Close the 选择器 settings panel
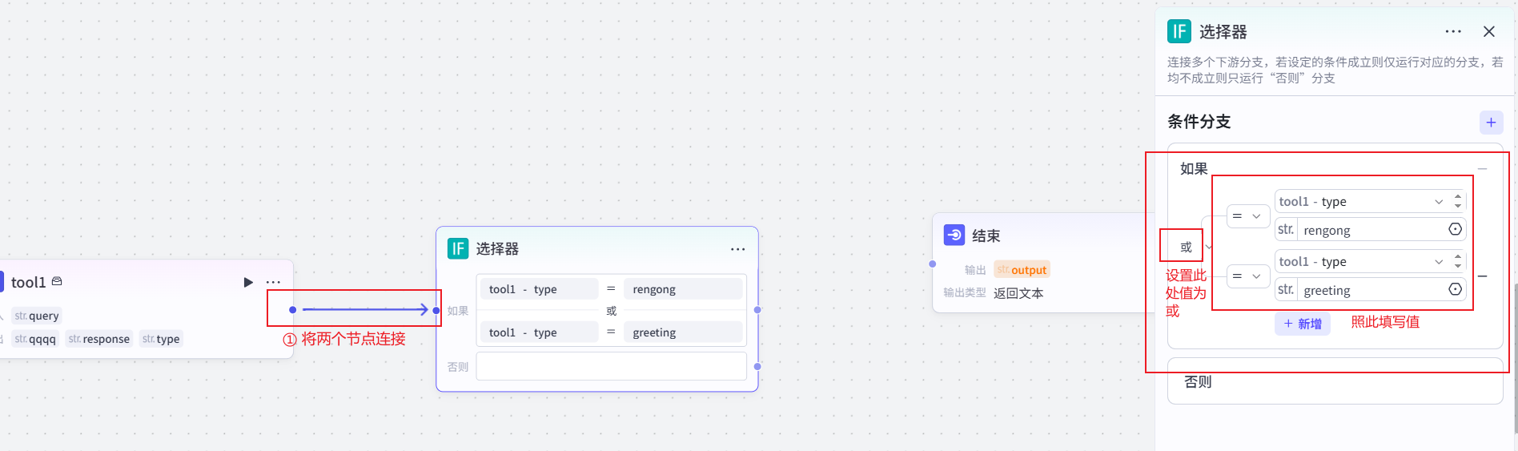 [1489, 31]
